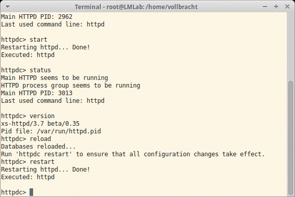Click the 'Main HTTPD PID: 3013' line
This screenshot has height=197, width=295.
coord(37,93)
